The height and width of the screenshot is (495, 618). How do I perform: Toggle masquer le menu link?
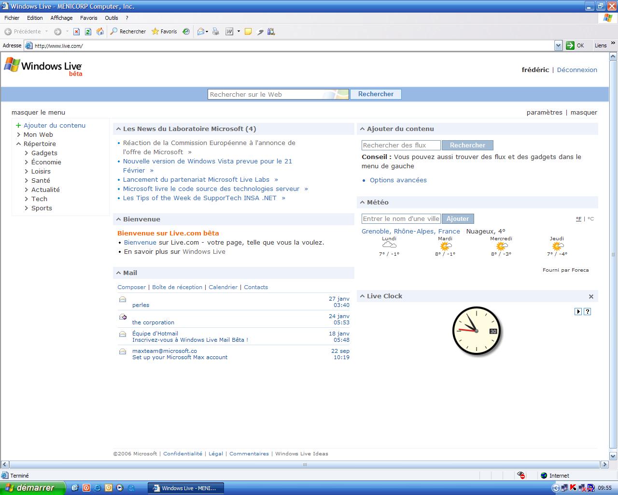point(38,112)
